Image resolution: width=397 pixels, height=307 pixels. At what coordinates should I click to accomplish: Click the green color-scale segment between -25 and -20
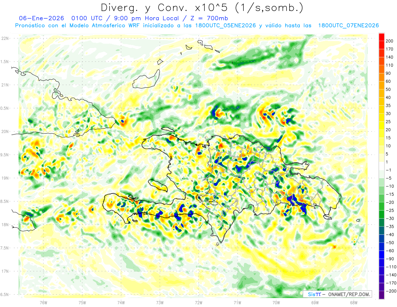382,207
